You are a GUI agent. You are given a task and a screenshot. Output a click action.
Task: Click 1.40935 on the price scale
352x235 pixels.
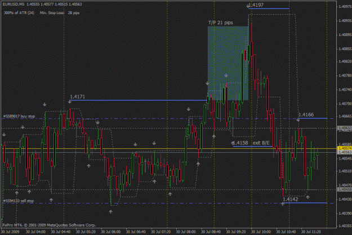[345, 21]
